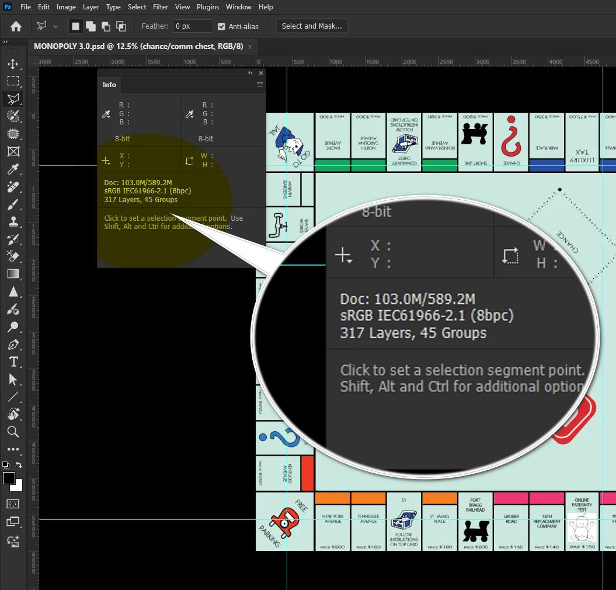Select the Line tool
This screenshot has width=616, height=590.
(13, 397)
